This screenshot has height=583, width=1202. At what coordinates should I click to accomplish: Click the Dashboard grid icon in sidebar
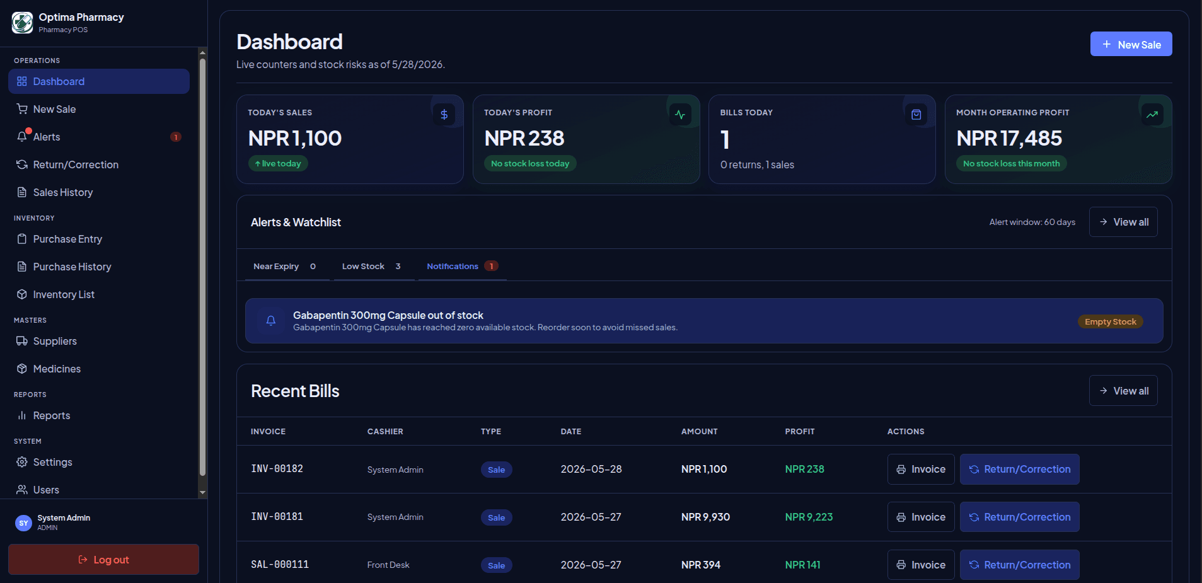tap(22, 81)
